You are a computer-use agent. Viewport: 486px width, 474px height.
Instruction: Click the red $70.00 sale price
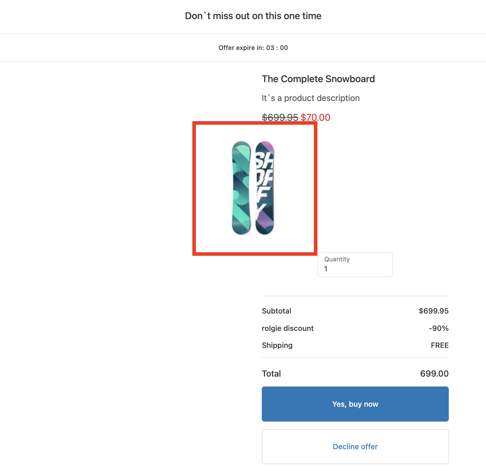(315, 117)
